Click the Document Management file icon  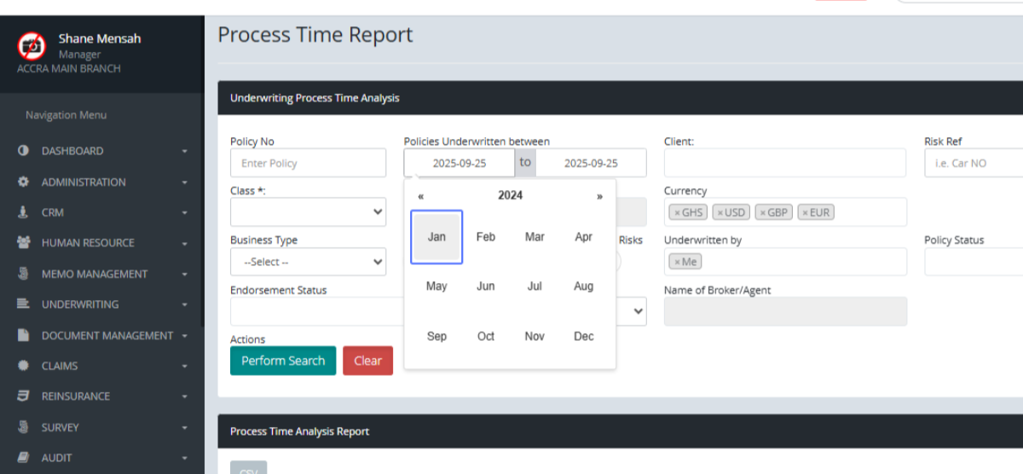point(23,335)
